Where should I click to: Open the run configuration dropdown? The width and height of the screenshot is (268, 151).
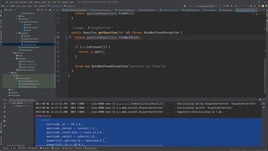(x=206, y=6)
